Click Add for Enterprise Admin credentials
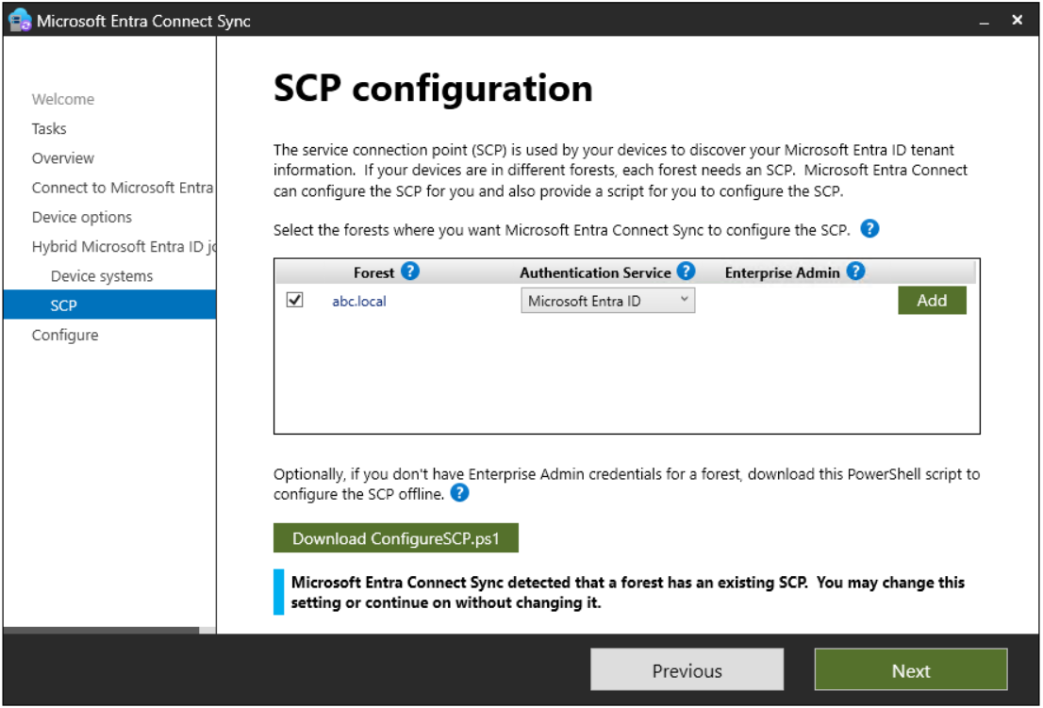Viewport: 1043px width, 708px height. pos(932,301)
